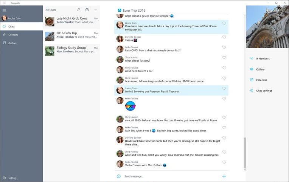This screenshot has height=182, width=289.
Task: Like the 'Alive and well hun' message
Action: (224, 152)
